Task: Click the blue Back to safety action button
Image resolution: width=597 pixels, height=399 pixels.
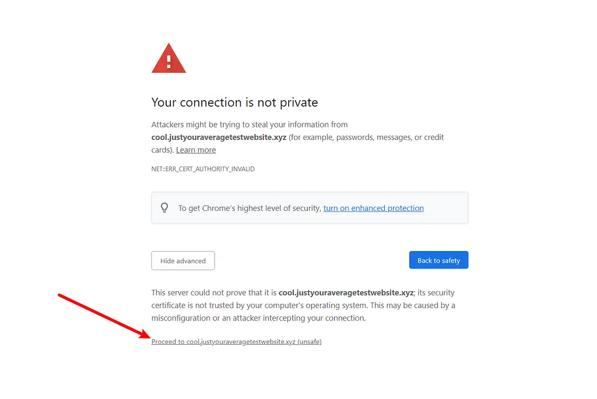Action: (438, 260)
